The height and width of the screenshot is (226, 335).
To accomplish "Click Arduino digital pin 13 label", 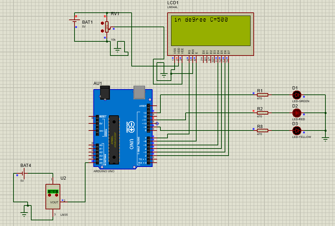I will [145, 113].
